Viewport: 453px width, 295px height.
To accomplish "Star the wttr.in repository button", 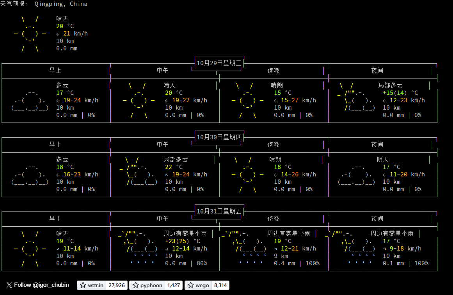I will pyautogui.click(x=92, y=285).
